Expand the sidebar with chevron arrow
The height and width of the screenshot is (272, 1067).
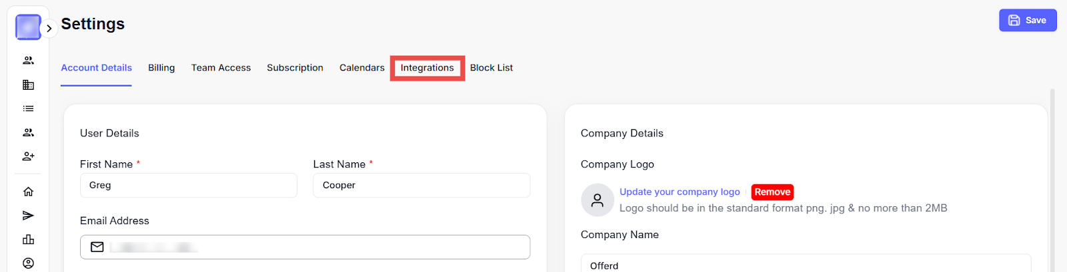point(49,29)
